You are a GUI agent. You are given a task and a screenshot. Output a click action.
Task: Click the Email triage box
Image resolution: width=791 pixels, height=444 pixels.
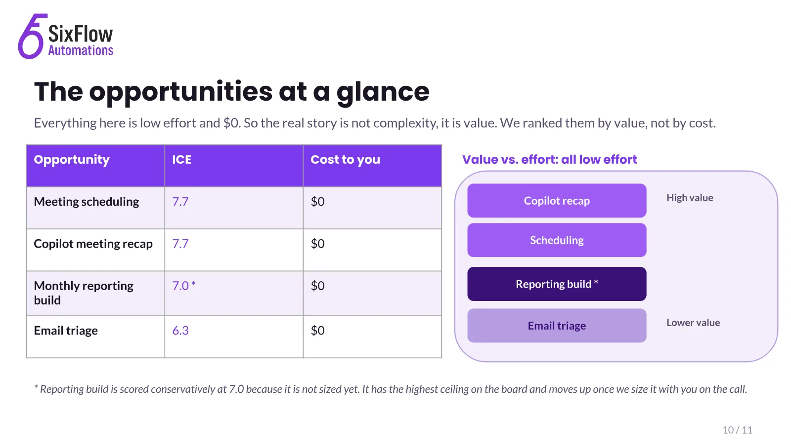click(x=557, y=326)
